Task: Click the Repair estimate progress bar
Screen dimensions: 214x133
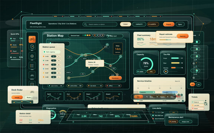Action: (x=165, y=40)
